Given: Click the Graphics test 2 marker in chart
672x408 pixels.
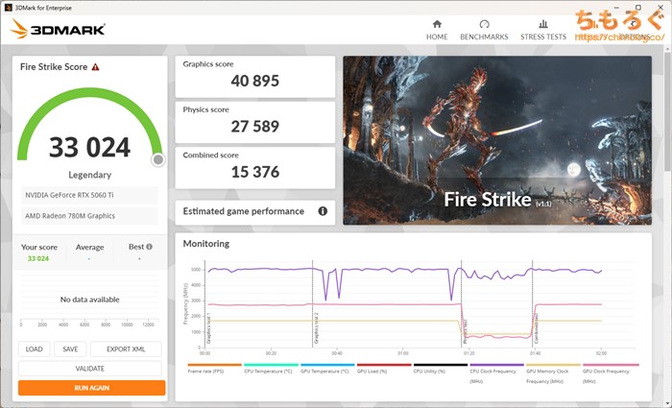Looking at the screenshot, I should pos(316,328).
